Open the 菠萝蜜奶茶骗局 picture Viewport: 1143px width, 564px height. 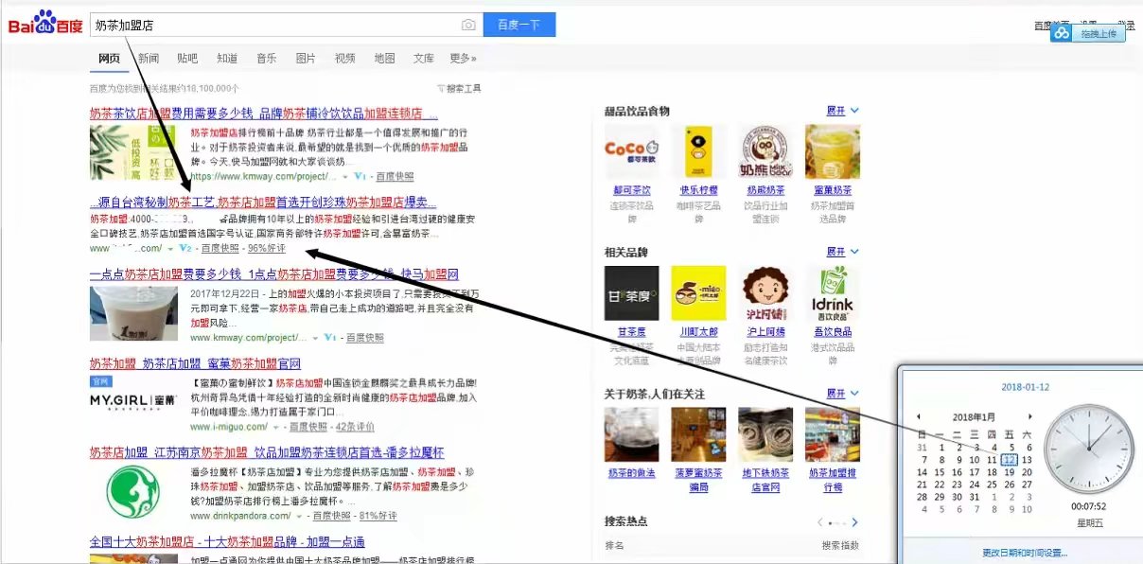coord(698,434)
